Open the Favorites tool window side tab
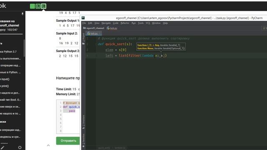 (83, 140)
